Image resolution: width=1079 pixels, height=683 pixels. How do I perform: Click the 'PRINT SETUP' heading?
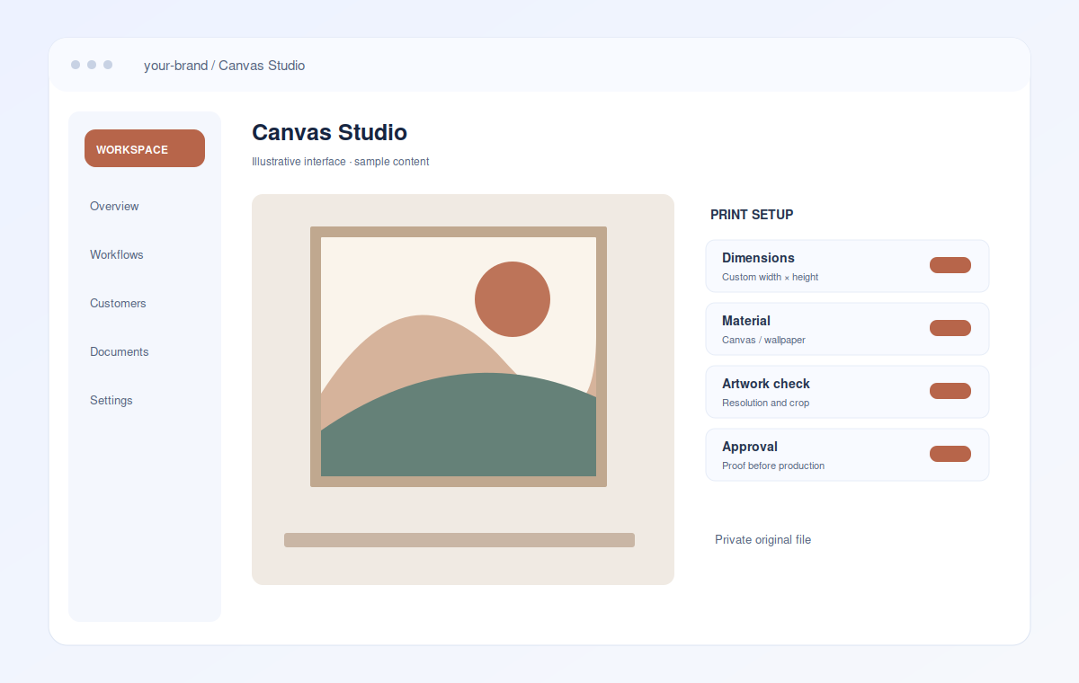point(752,215)
